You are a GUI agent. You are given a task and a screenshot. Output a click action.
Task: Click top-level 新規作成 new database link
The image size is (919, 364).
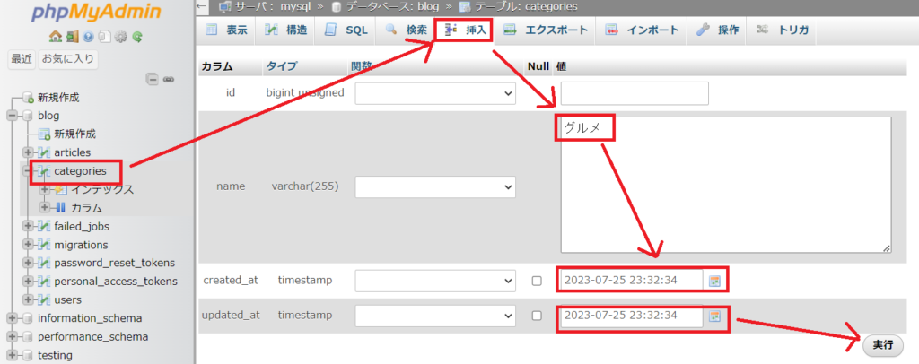(x=58, y=97)
